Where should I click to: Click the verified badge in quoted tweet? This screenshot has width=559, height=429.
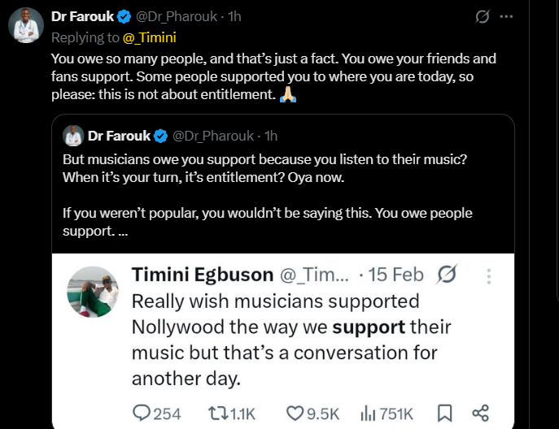tap(161, 135)
